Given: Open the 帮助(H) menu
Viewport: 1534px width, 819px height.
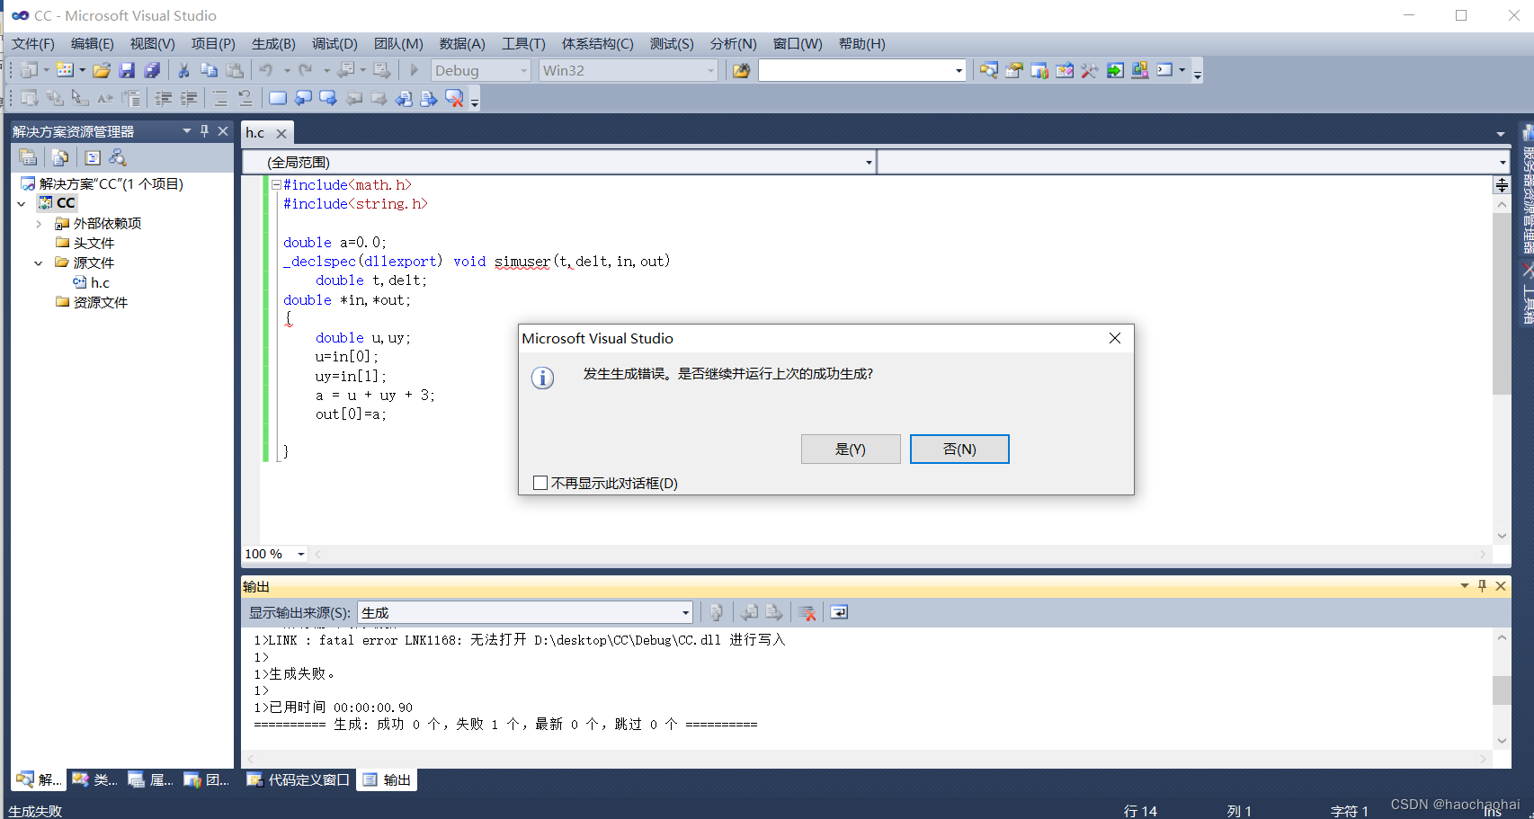Looking at the screenshot, I should point(862,43).
